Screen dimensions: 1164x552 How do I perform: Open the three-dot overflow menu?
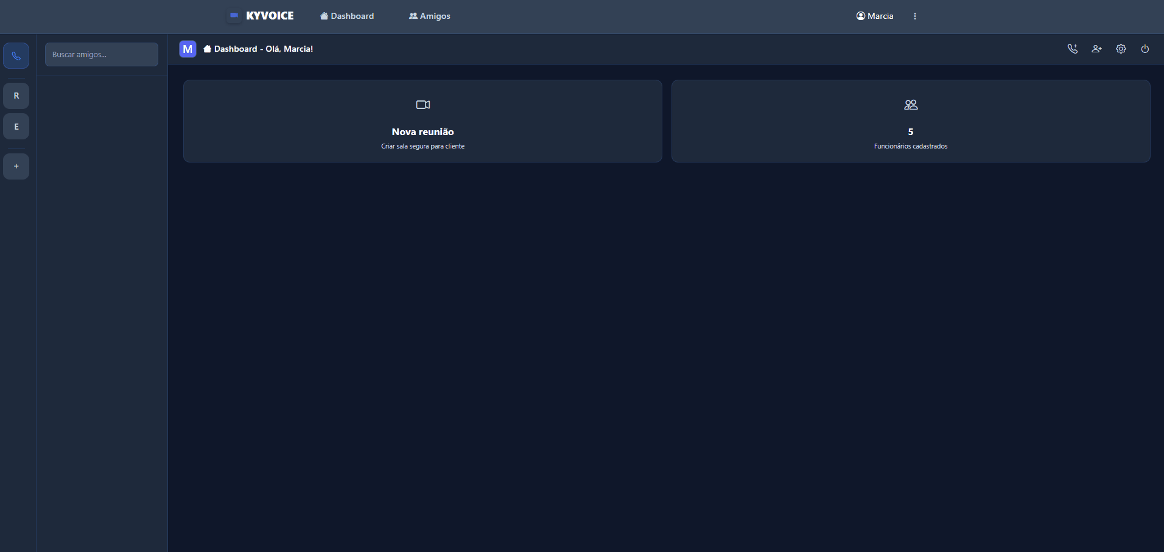click(915, 16)
